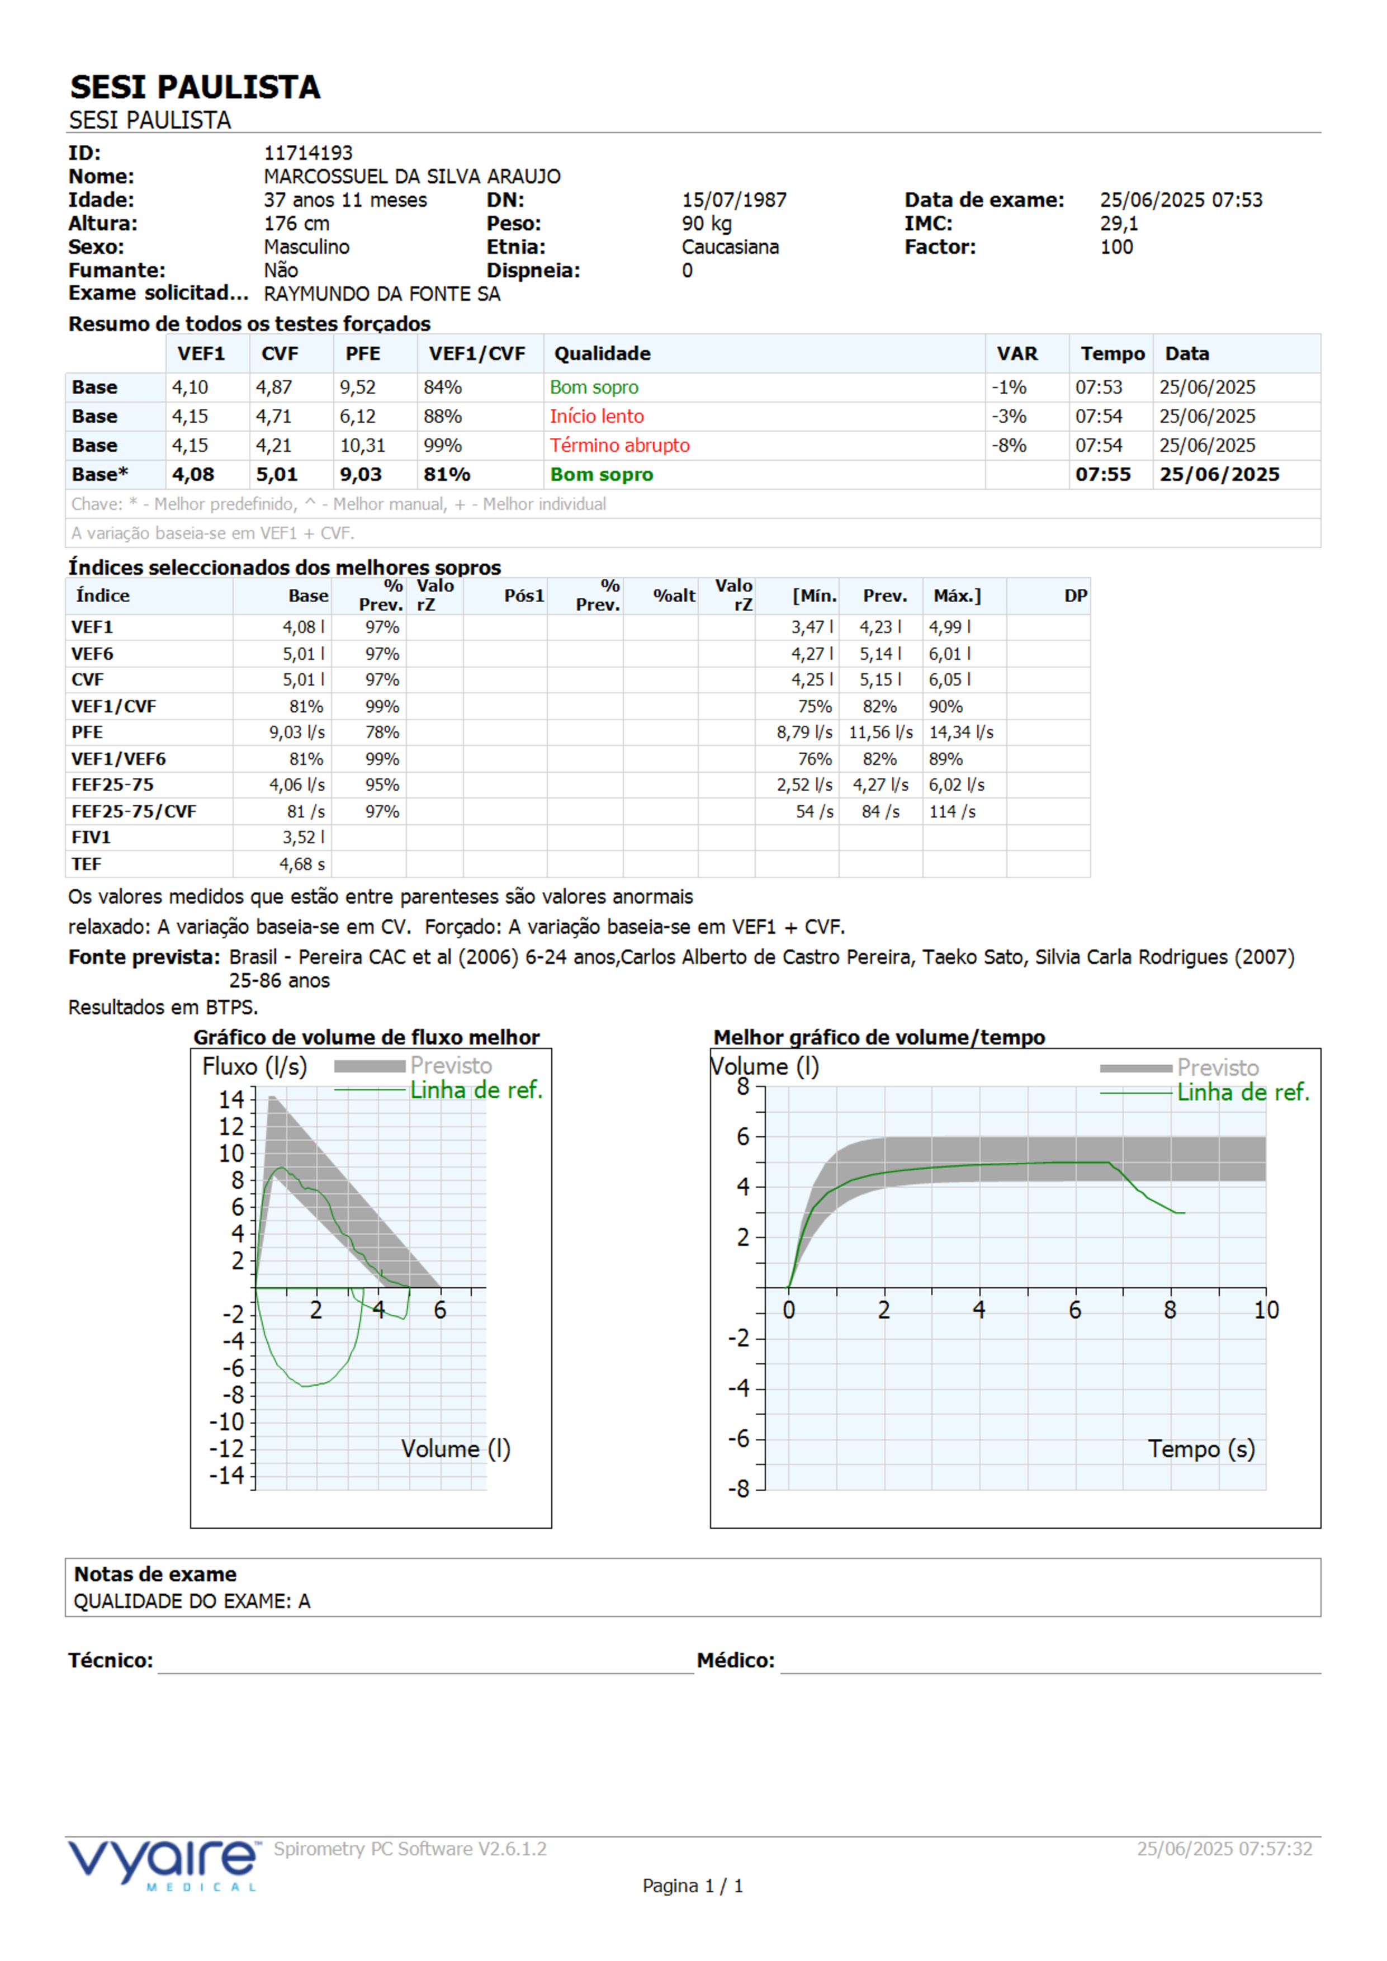The image size is (1387, 1961).
Task: Select the Qualidade column header
Action: tap(602, 353)
